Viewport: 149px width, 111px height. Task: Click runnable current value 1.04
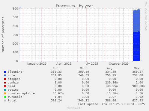click(58, 97)
